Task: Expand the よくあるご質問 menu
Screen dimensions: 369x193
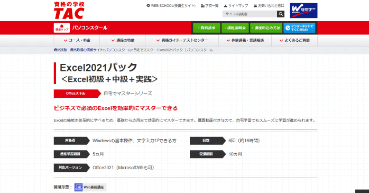Action: [294, 41]
